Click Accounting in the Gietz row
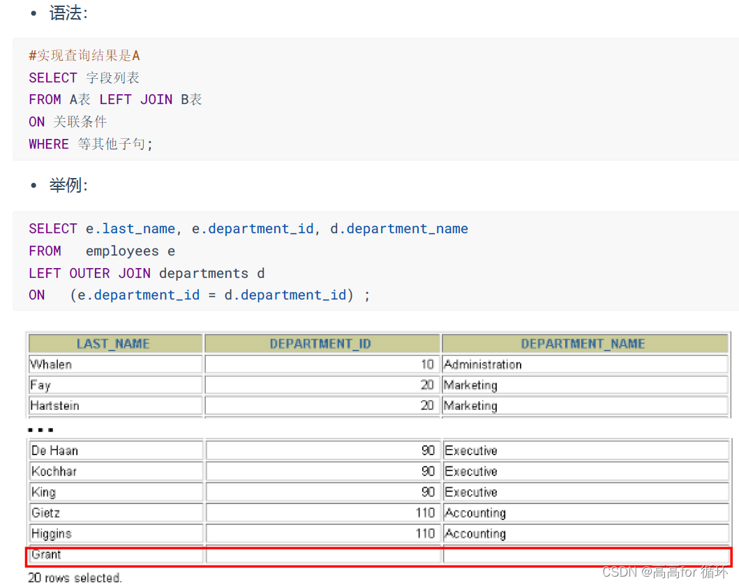This screenshot has height=585, width=739. click(586, 513)
